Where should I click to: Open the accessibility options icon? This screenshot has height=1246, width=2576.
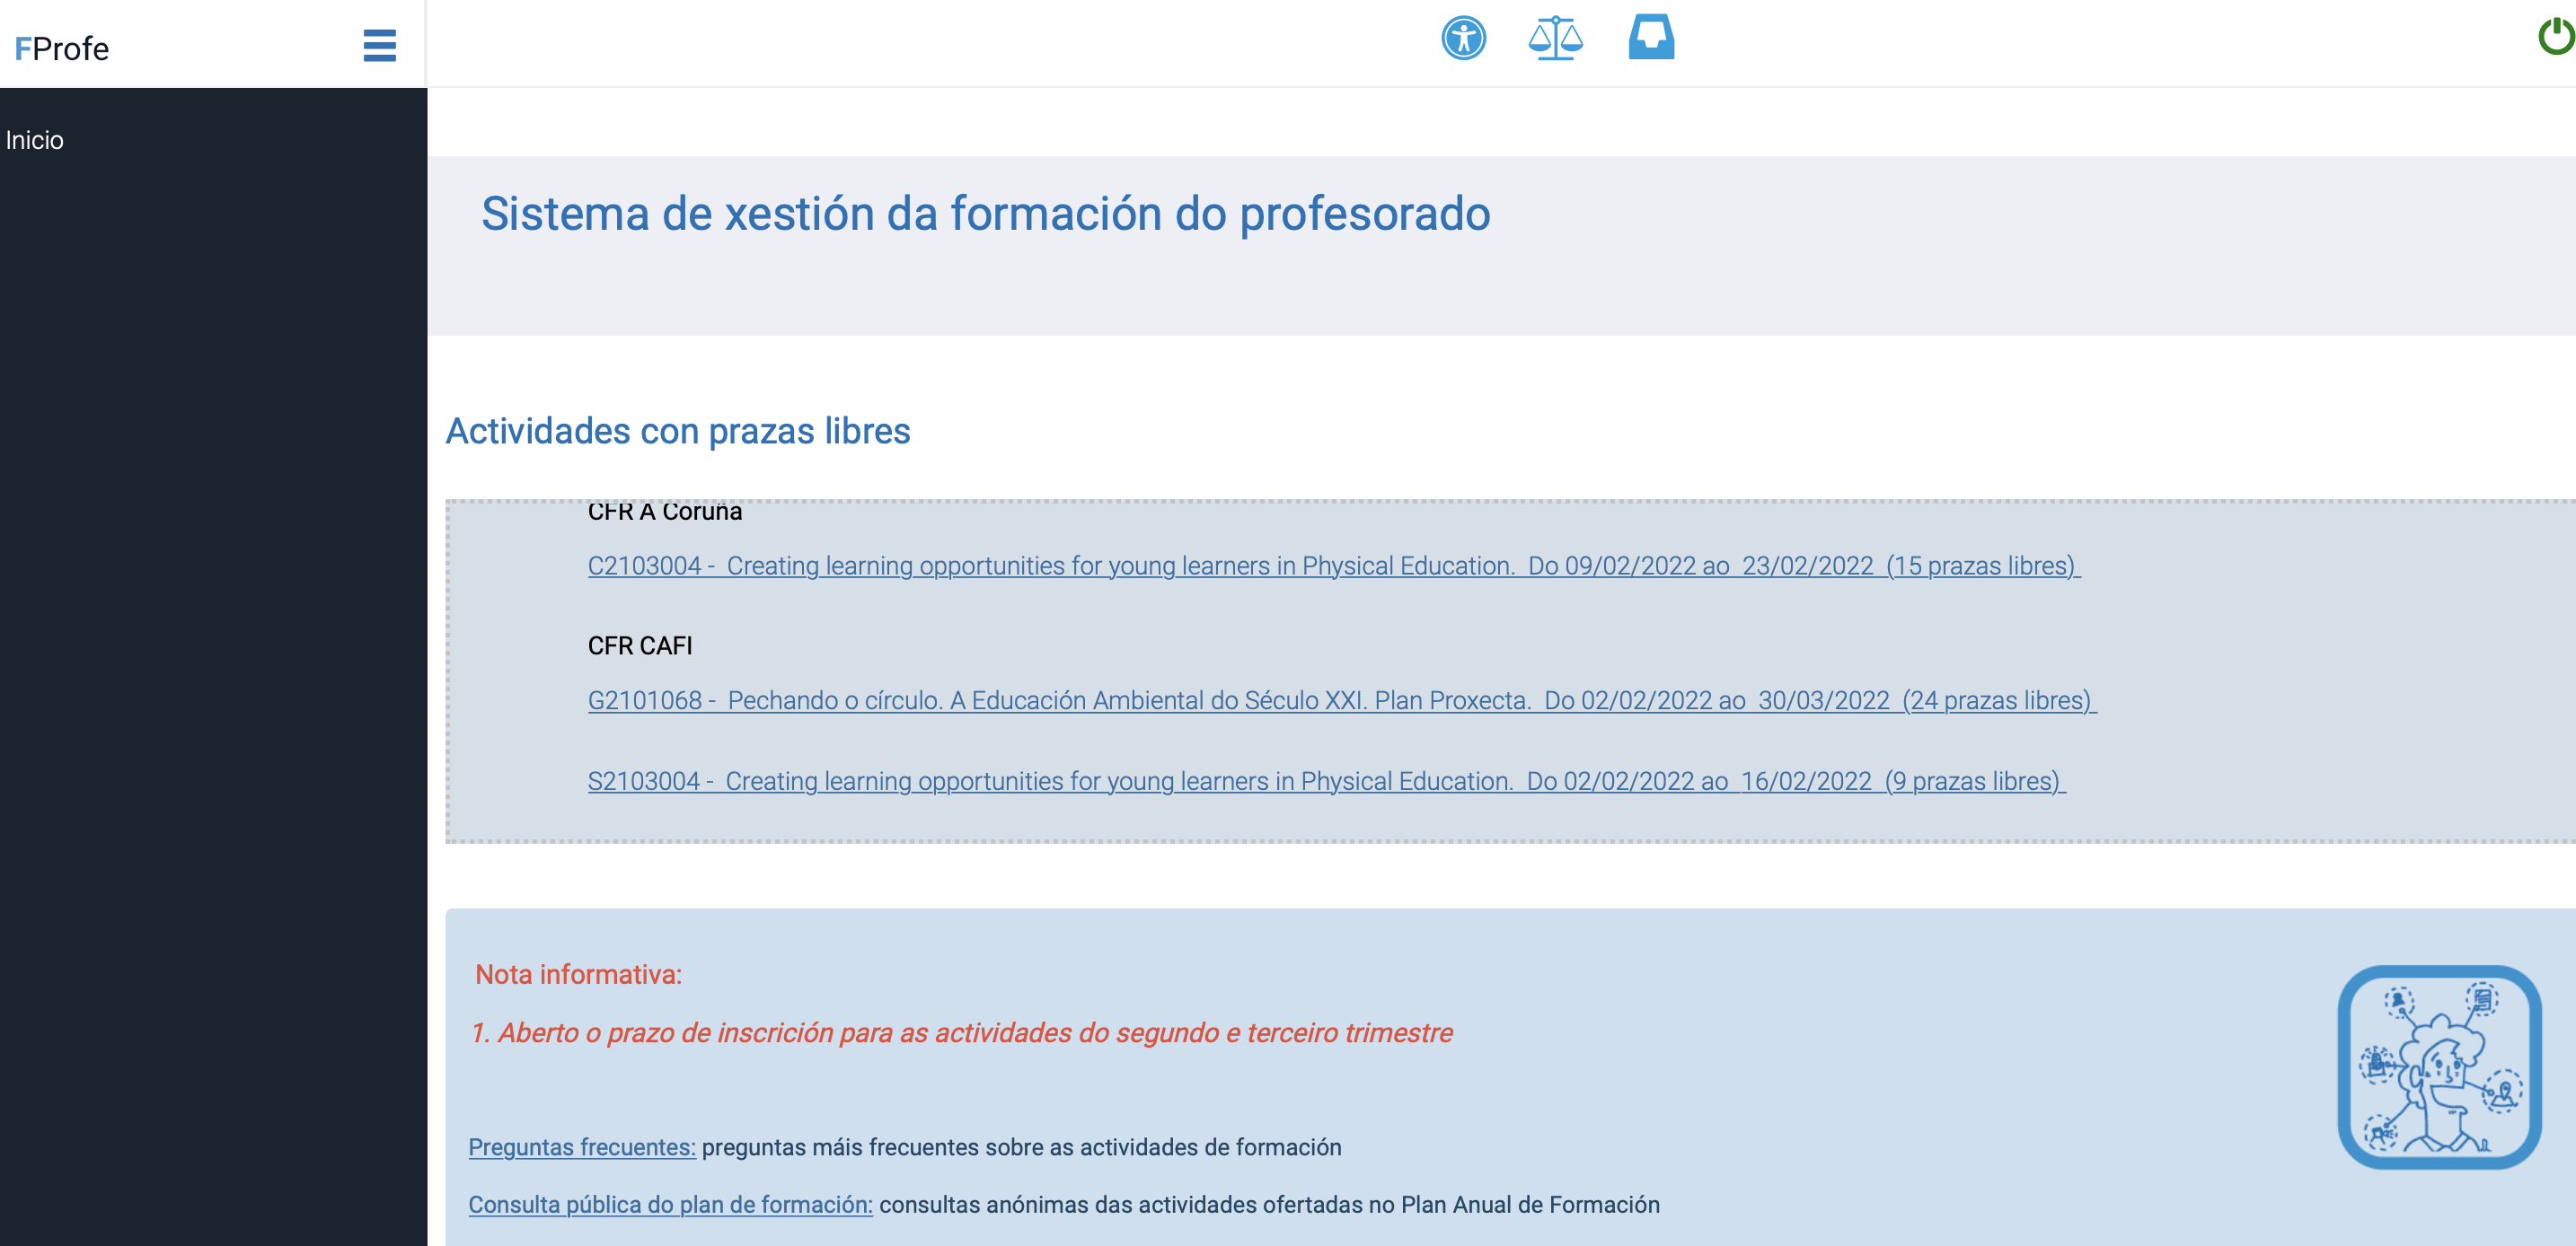pos(1463,39)
